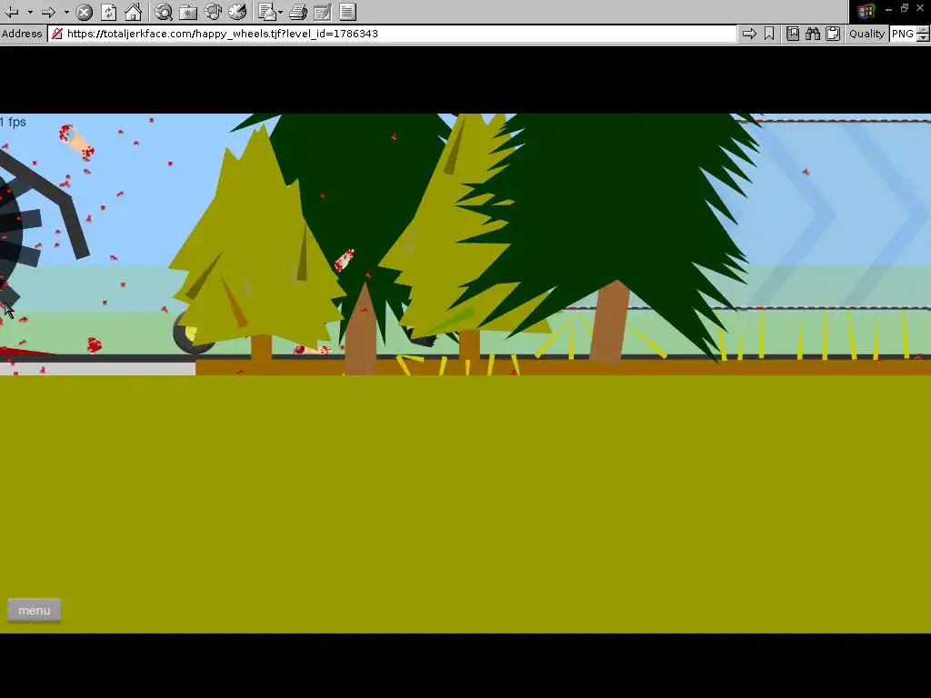This screenshot has height=698, width=931.
Task: Refresh the page
Action: (109, 12)
